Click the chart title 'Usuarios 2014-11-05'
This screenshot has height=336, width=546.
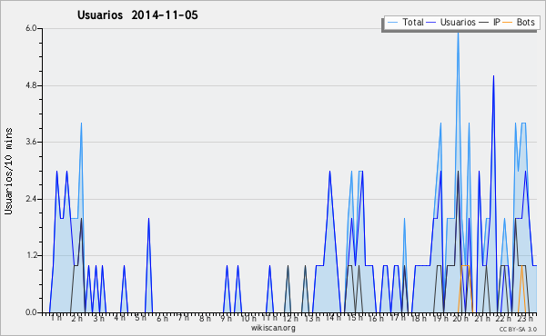[137, 15]
